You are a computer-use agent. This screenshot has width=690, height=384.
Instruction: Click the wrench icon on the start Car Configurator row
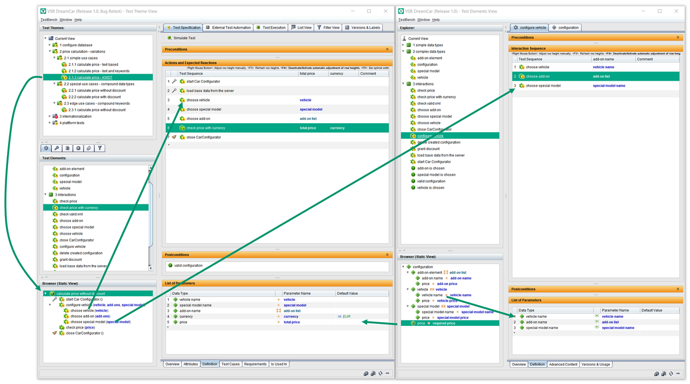[x=174, y=82]
